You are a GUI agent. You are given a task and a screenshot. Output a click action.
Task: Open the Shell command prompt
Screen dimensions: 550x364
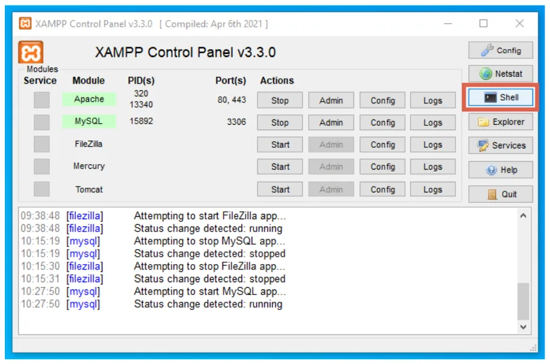click(500, 97)
